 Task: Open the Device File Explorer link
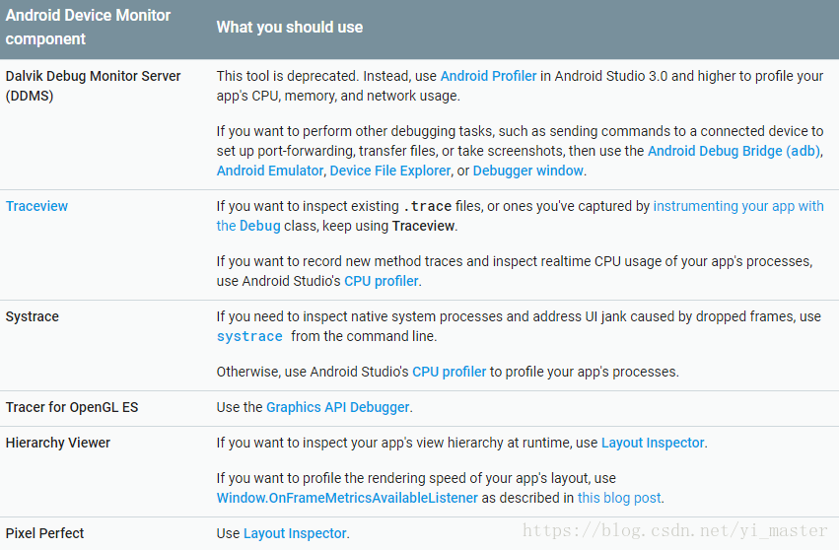coord(390,171)
